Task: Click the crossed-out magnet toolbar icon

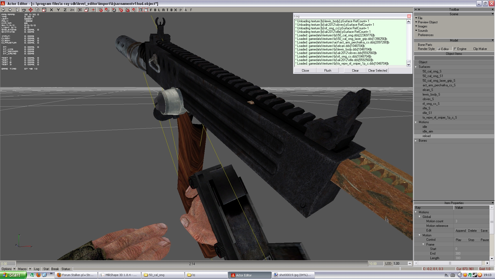Action: 127,10
